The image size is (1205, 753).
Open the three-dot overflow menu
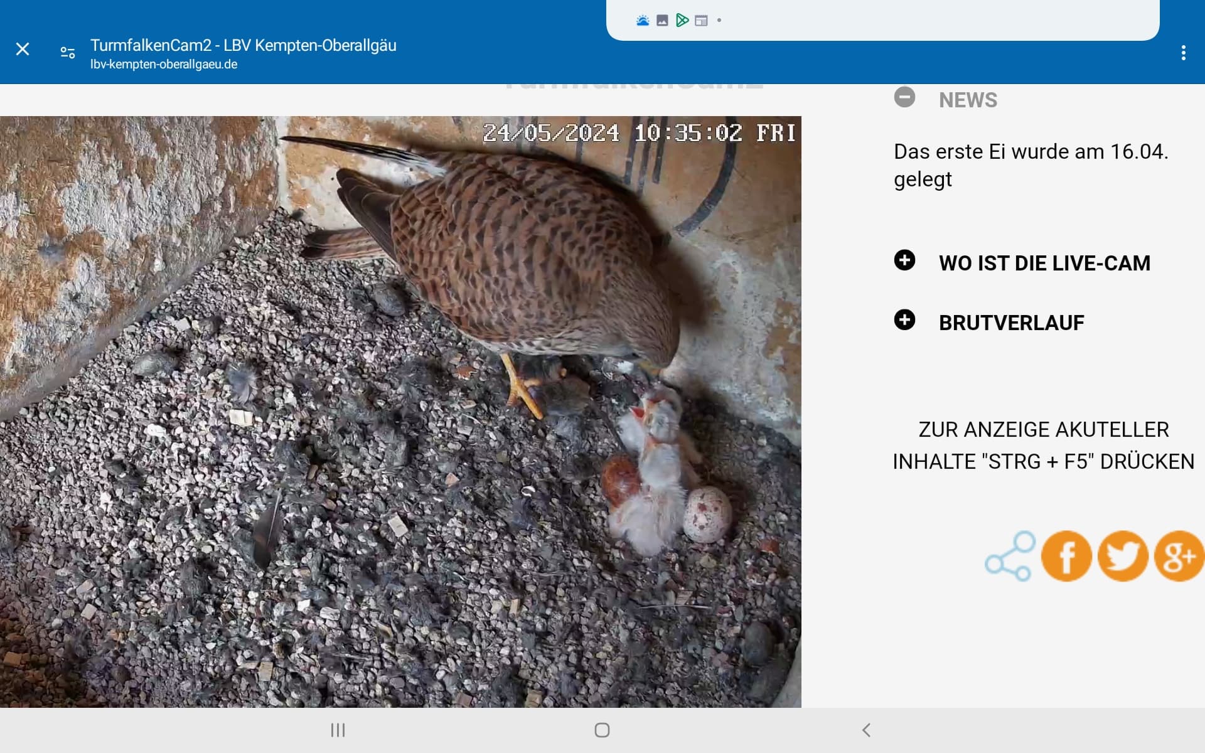pos(1183,53)
